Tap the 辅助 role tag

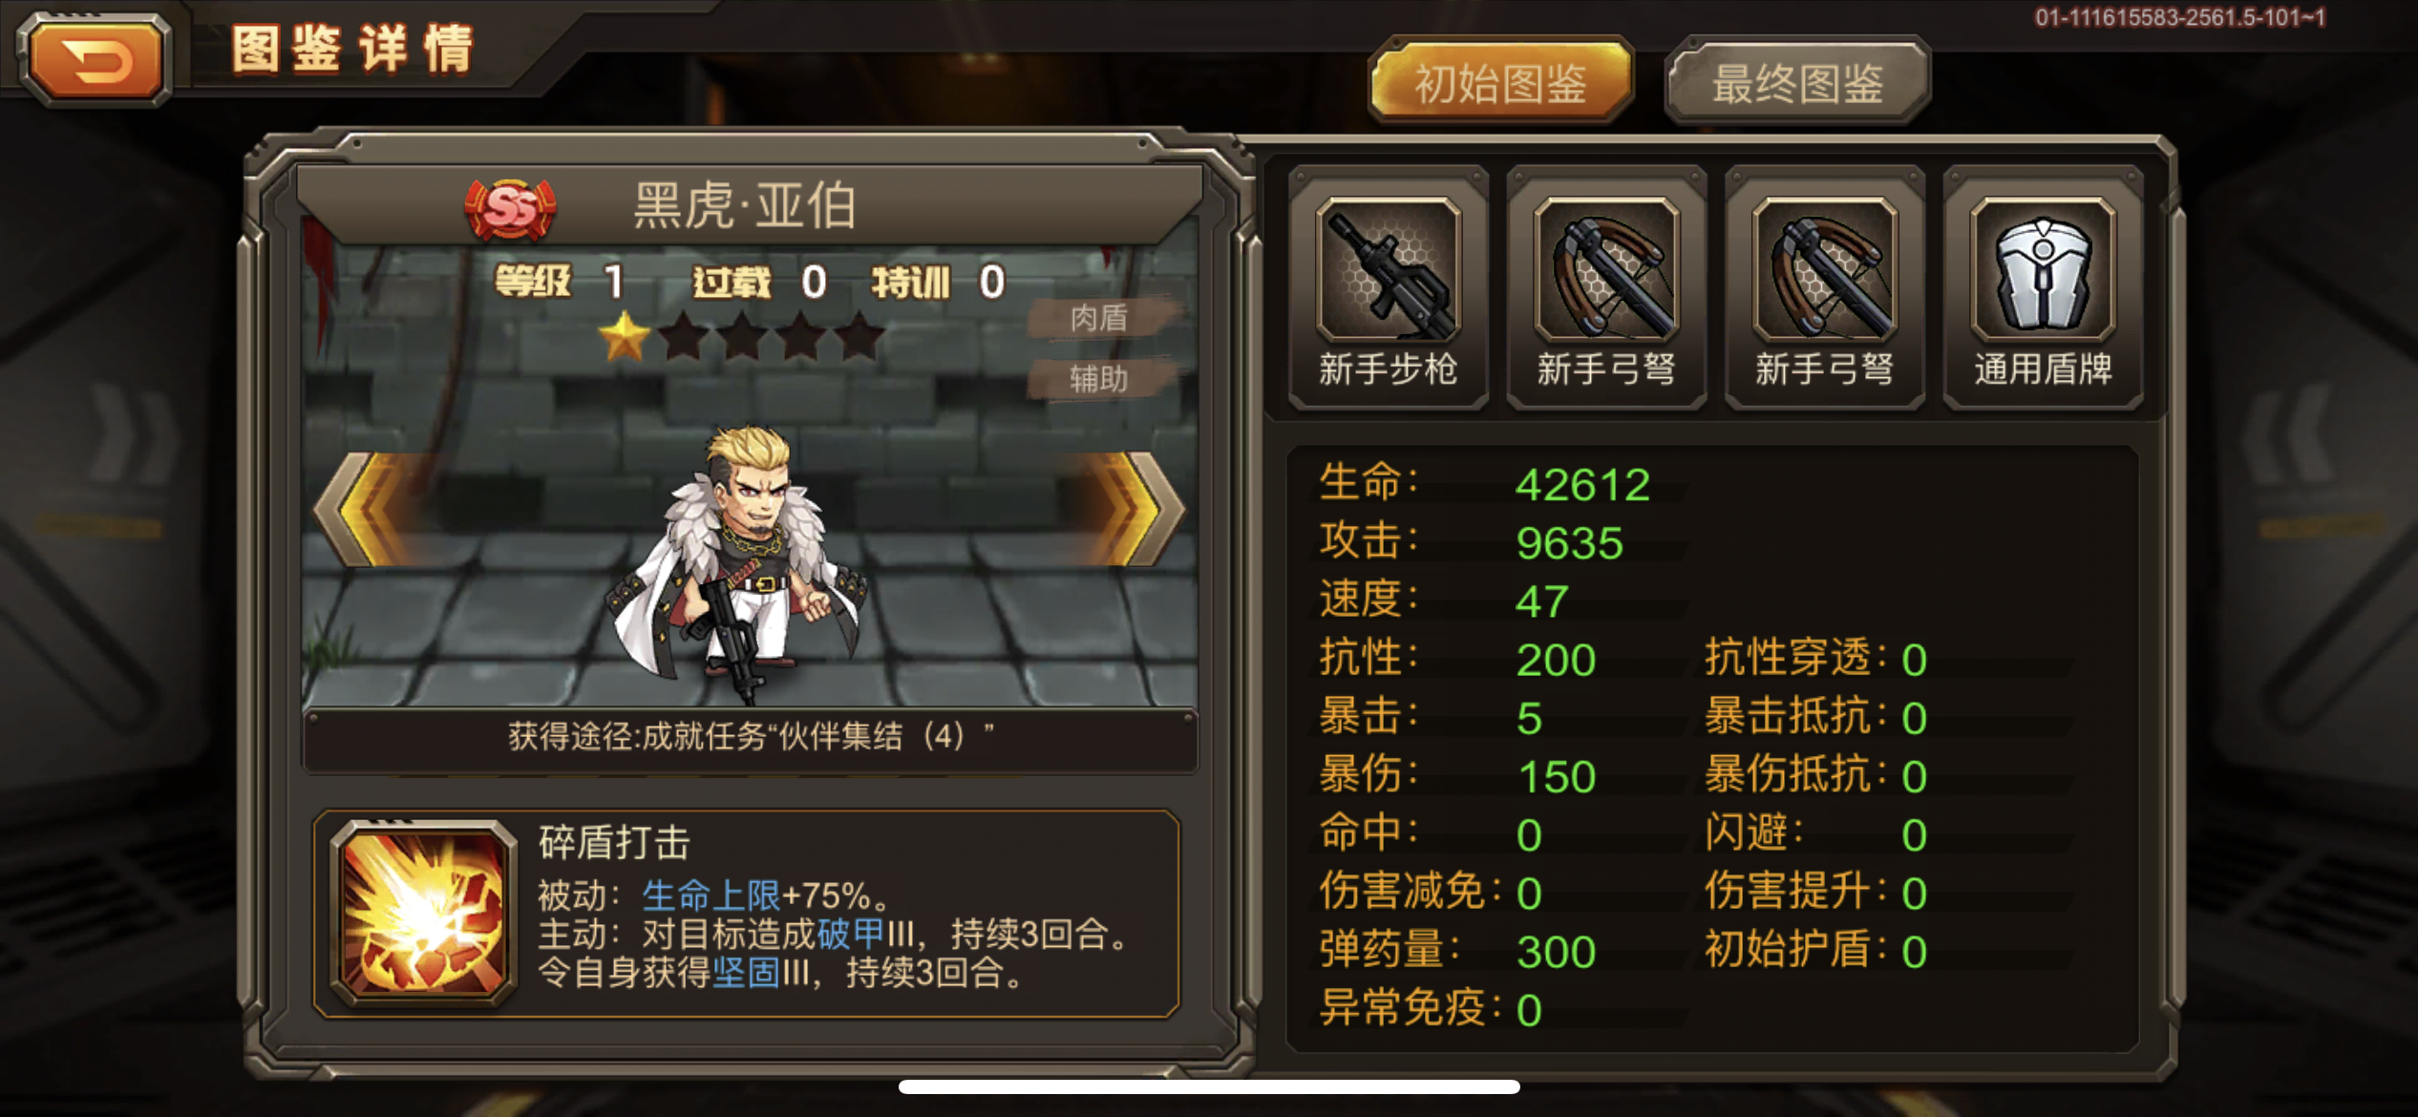pyautogui.click(x=1099, y=379)
